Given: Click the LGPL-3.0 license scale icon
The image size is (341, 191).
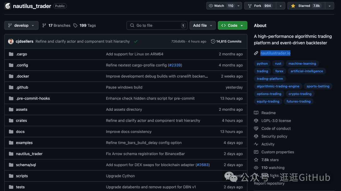Looking at the screenshot, I should (x=256, y=121).
